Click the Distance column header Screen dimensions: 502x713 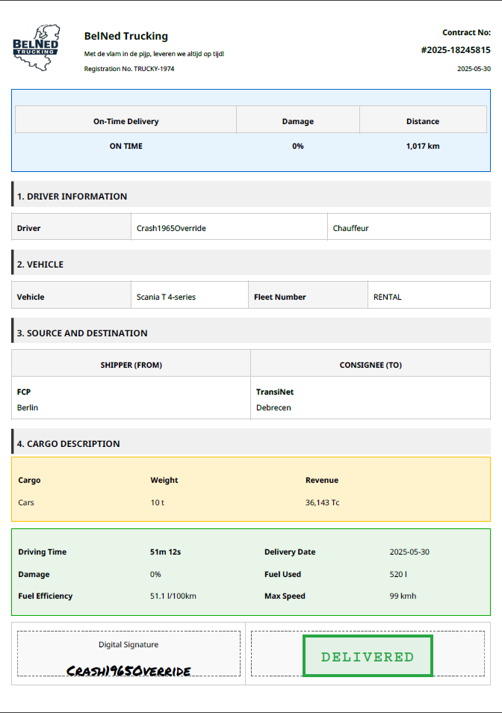pos(423,121)
